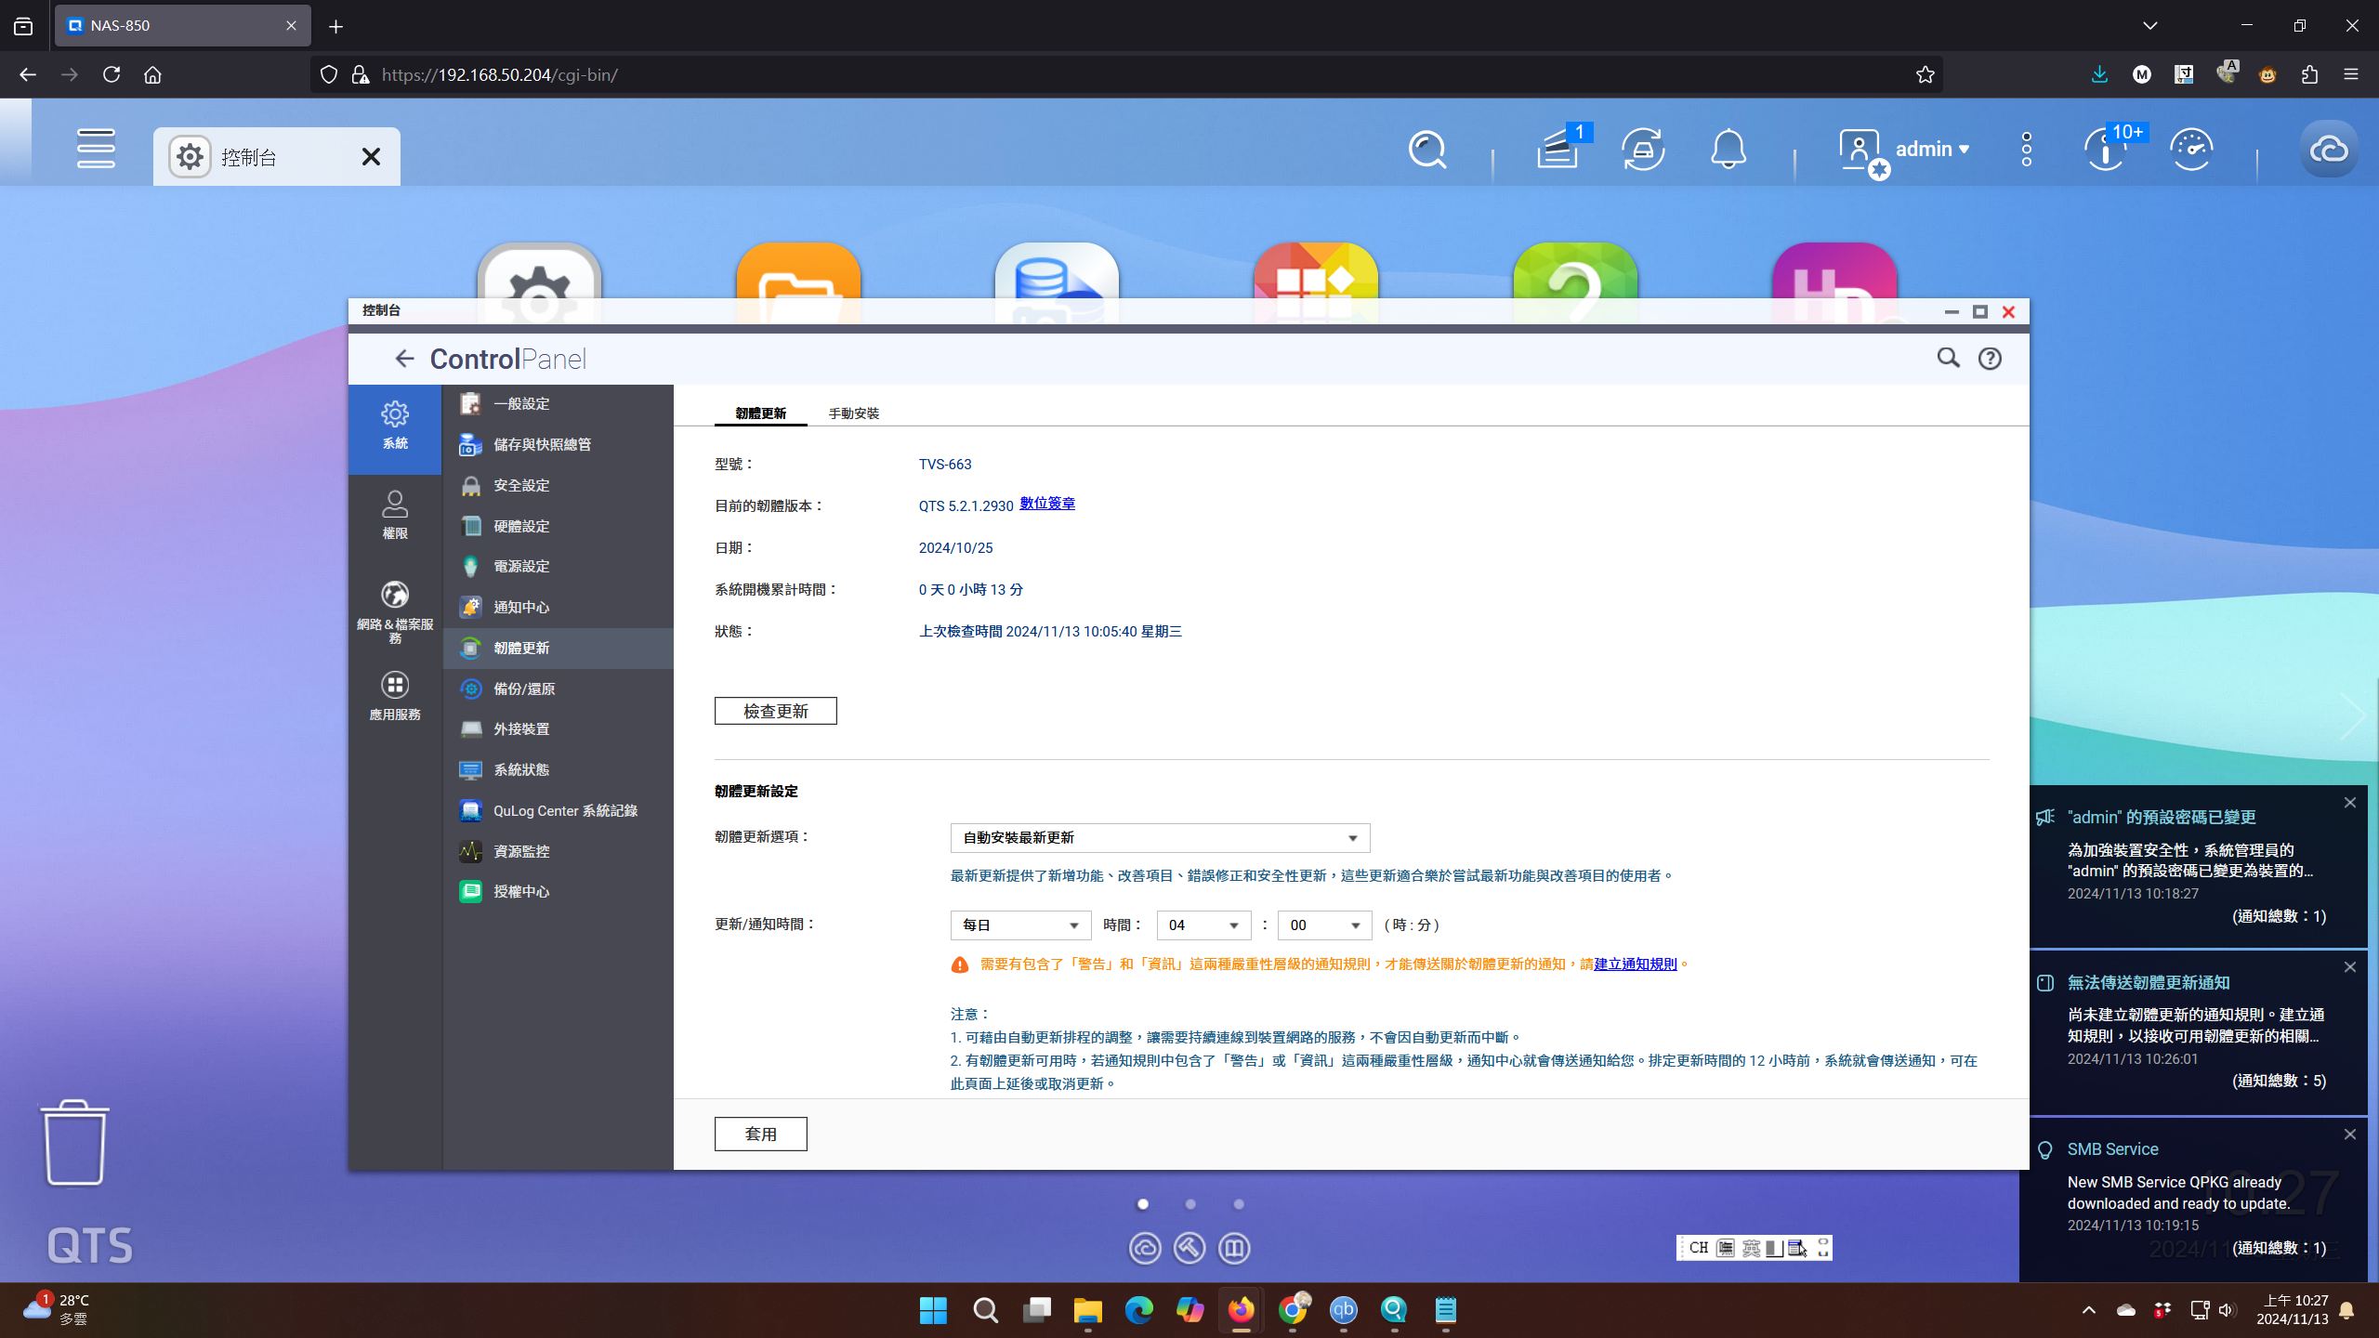The height and width of the screenshot is (1338, 2379).
Task: Open 一般設定 in the system list
Action: coord(558,404)
